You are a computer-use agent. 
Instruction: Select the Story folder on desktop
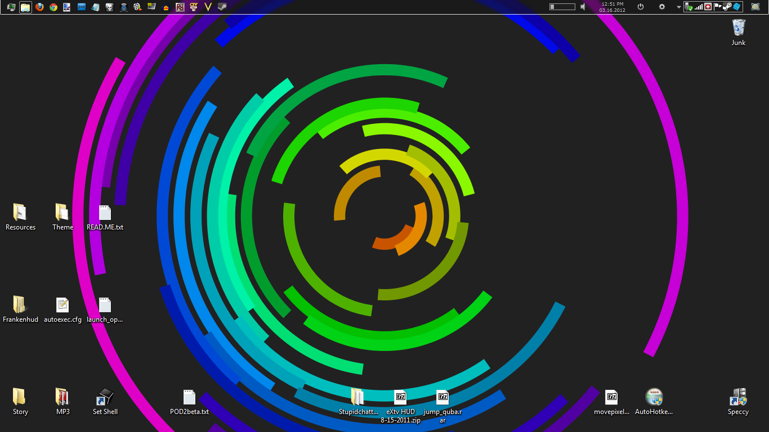pyautogui.click(x=20, y=402)
